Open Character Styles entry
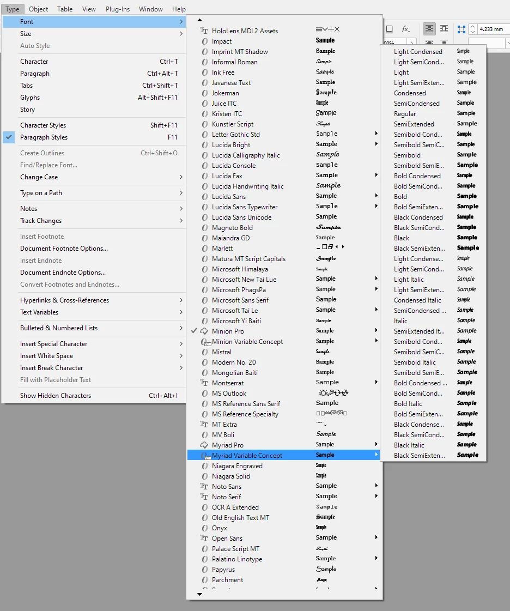This screenshot has width=510, height=611. click(94, 125)
